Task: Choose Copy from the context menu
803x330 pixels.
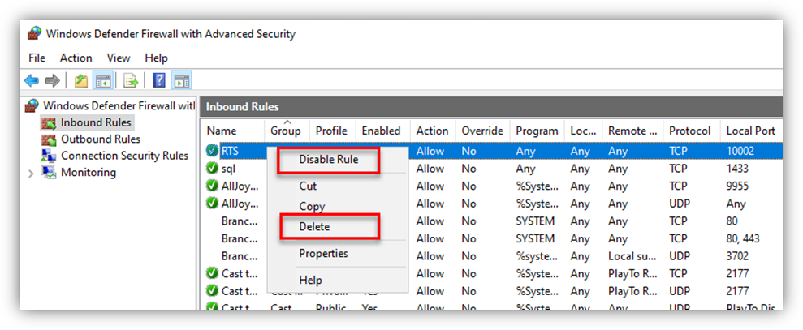Action: point(312,207)
